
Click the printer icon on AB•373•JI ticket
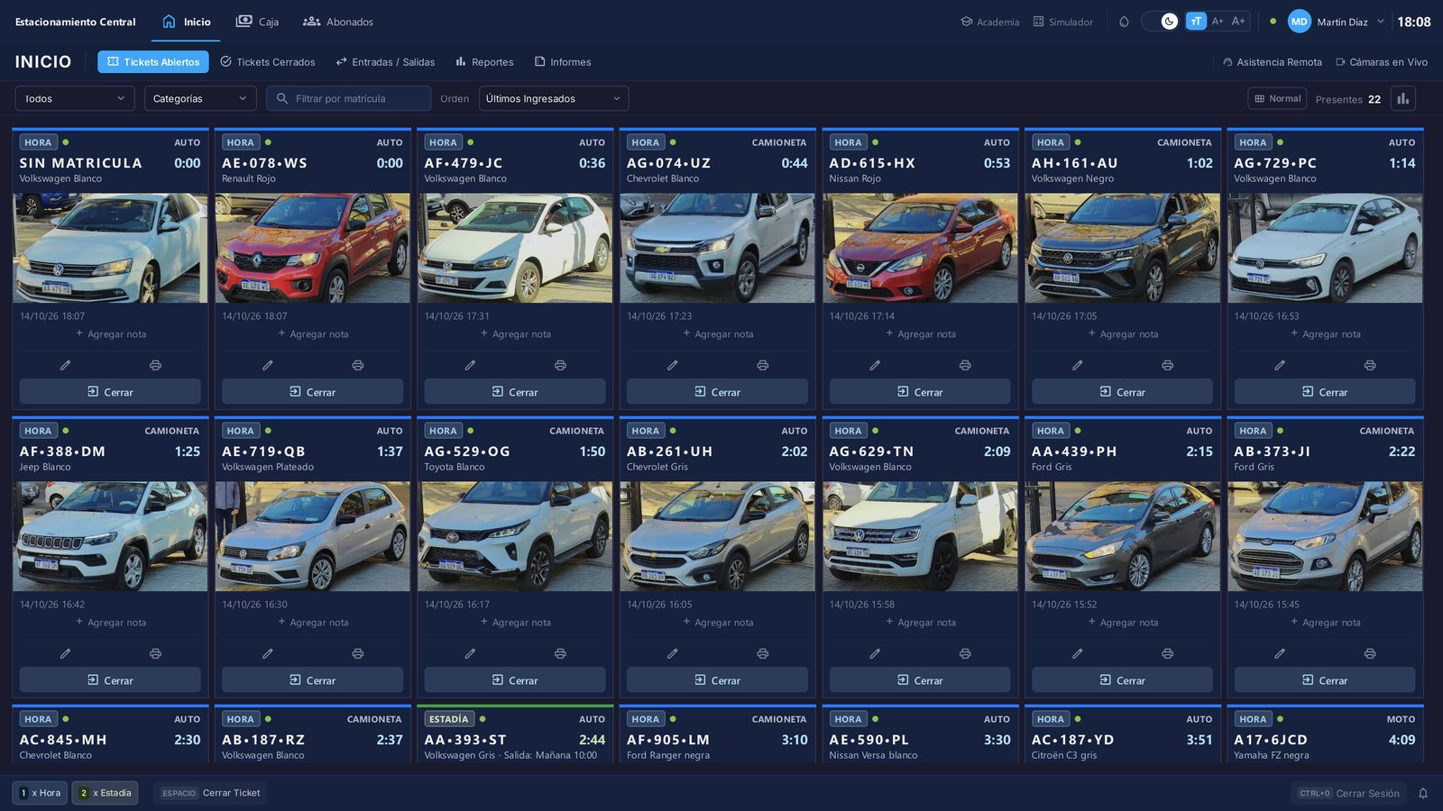click(x=1370, y=653)
